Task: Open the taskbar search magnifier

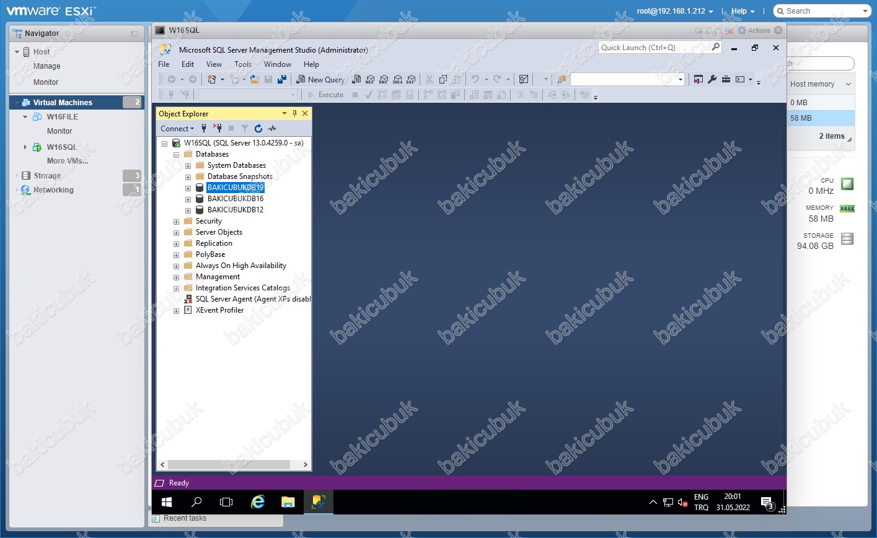Action: (196, 502)
